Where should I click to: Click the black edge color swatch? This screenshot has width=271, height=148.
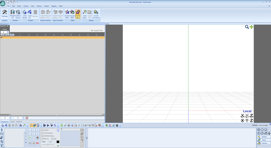(x=58, y=142)
